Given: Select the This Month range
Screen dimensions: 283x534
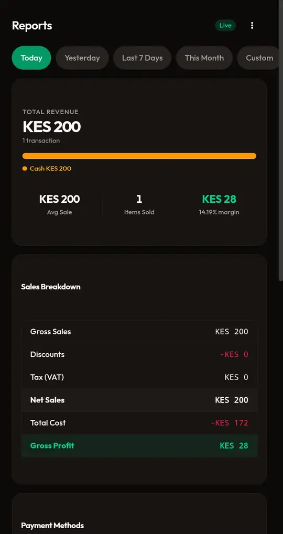Looking at the screenshot, I should (x=204, y=58).
